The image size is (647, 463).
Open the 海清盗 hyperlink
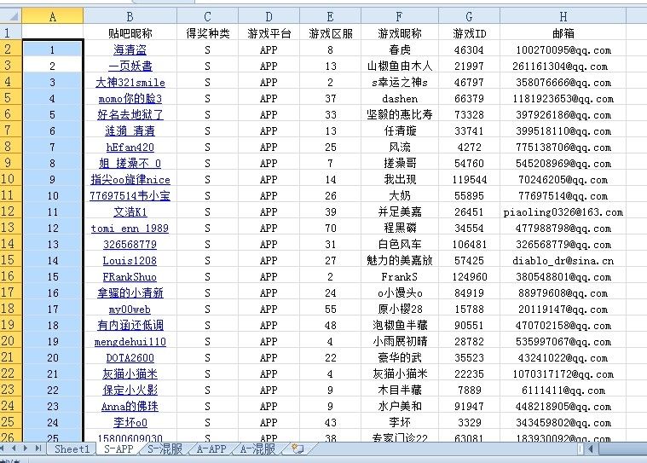click(130, 50)
